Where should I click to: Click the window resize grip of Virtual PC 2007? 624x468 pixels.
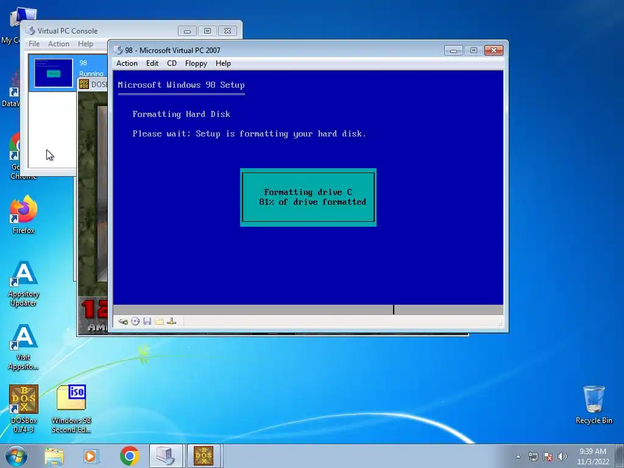point(500,324)
